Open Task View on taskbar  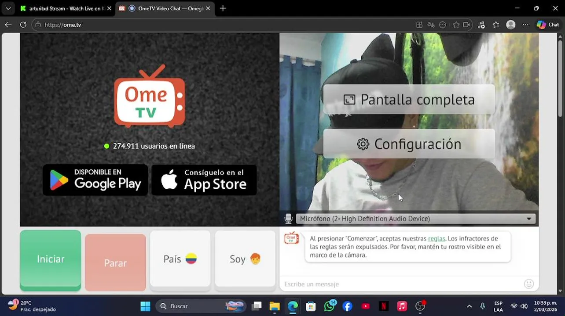257,306
